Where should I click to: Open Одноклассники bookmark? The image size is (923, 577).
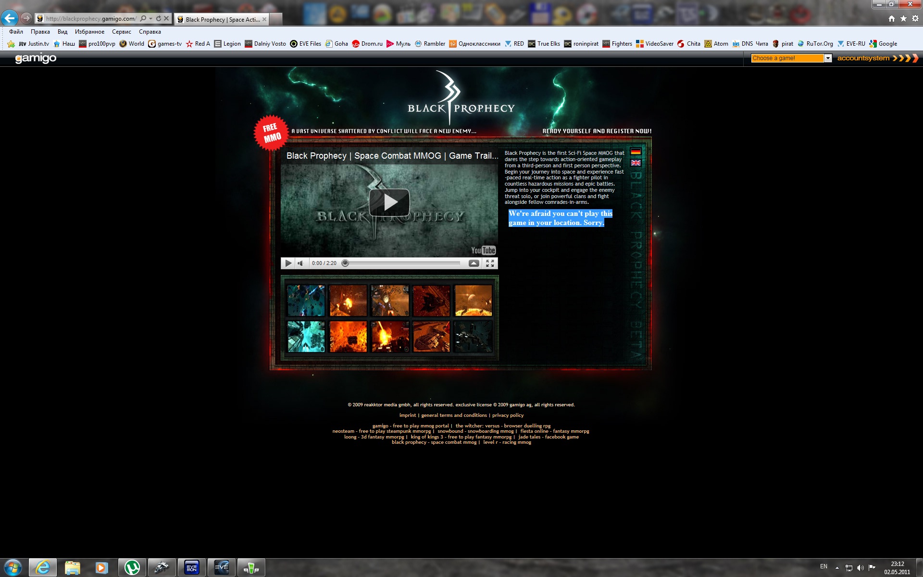(474, 44)
